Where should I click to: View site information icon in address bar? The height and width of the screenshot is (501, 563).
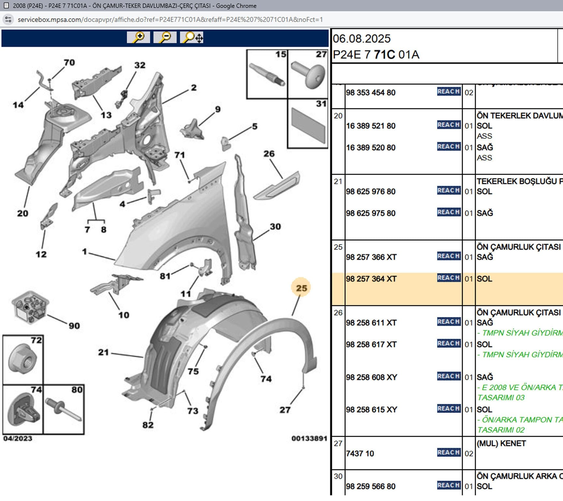[x=8, y=20]
